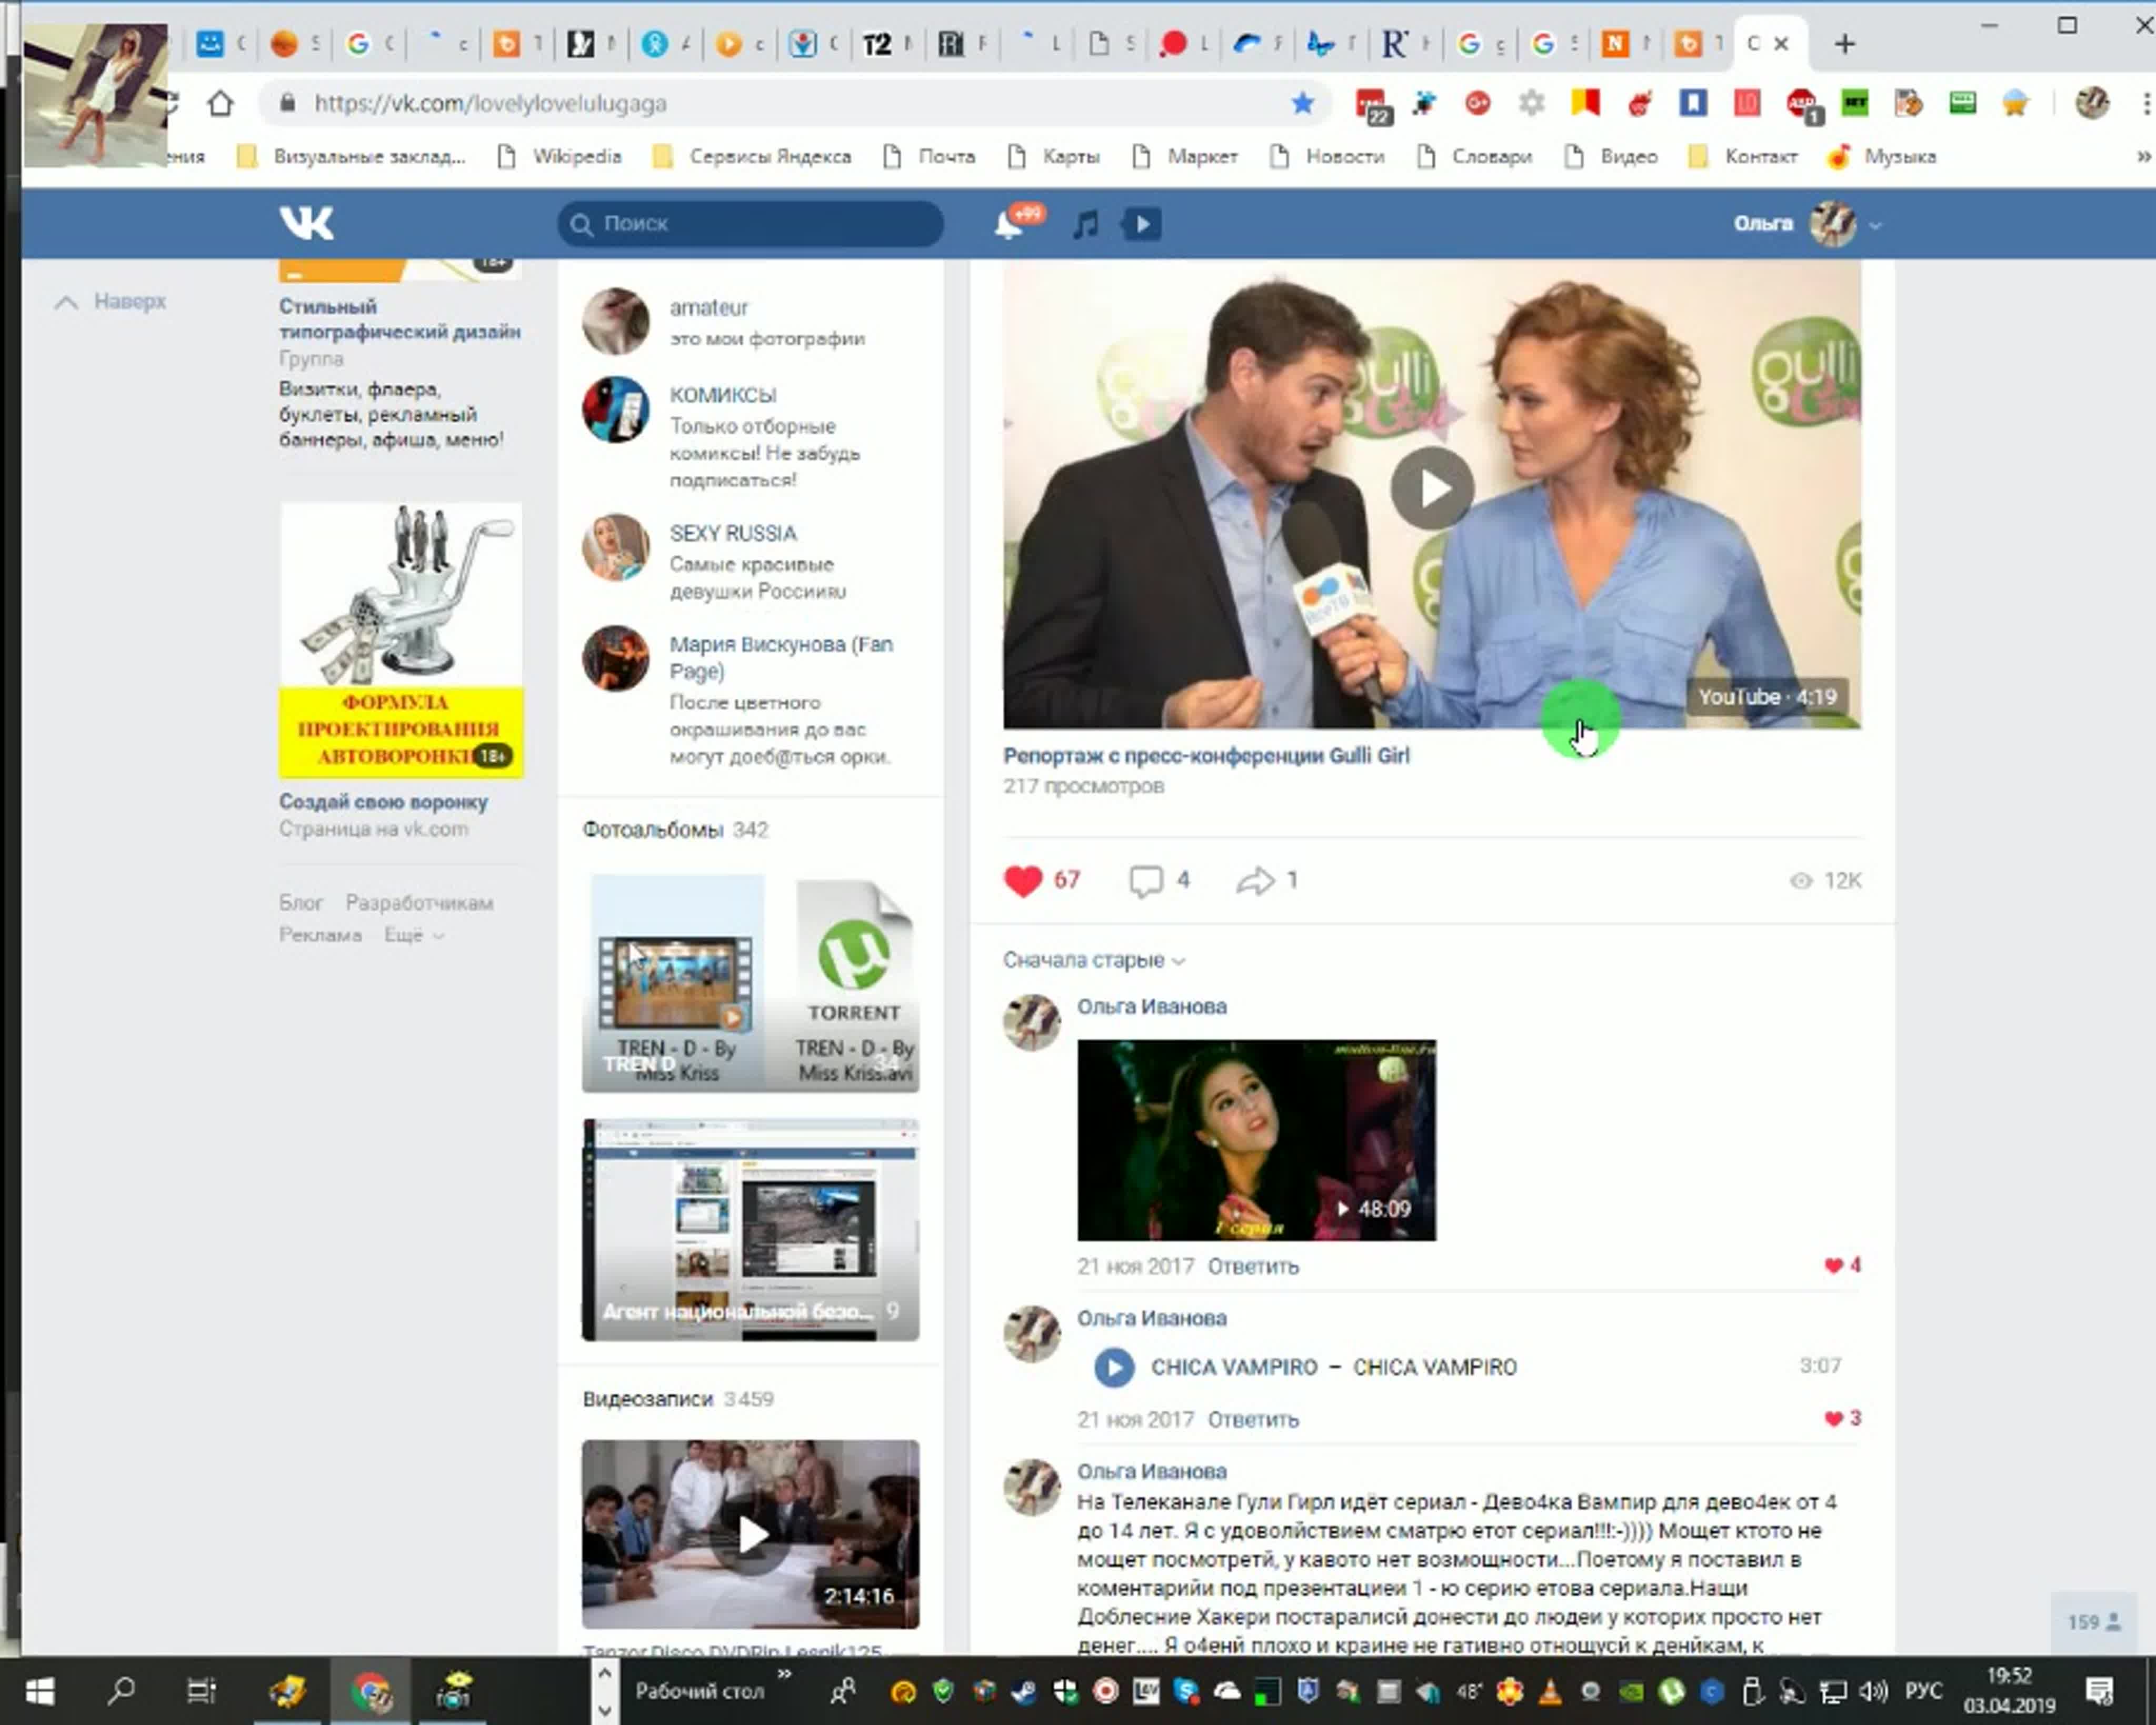The image size is (2156, 1725).
Task: Open the video play icon in header
Action: coord(1142,224)
